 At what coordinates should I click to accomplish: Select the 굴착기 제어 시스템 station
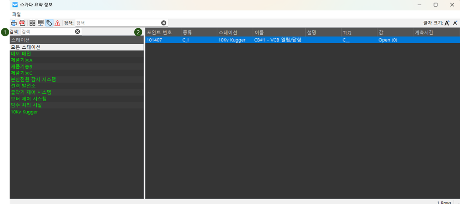pyautogui.click(x=31, y=92)
